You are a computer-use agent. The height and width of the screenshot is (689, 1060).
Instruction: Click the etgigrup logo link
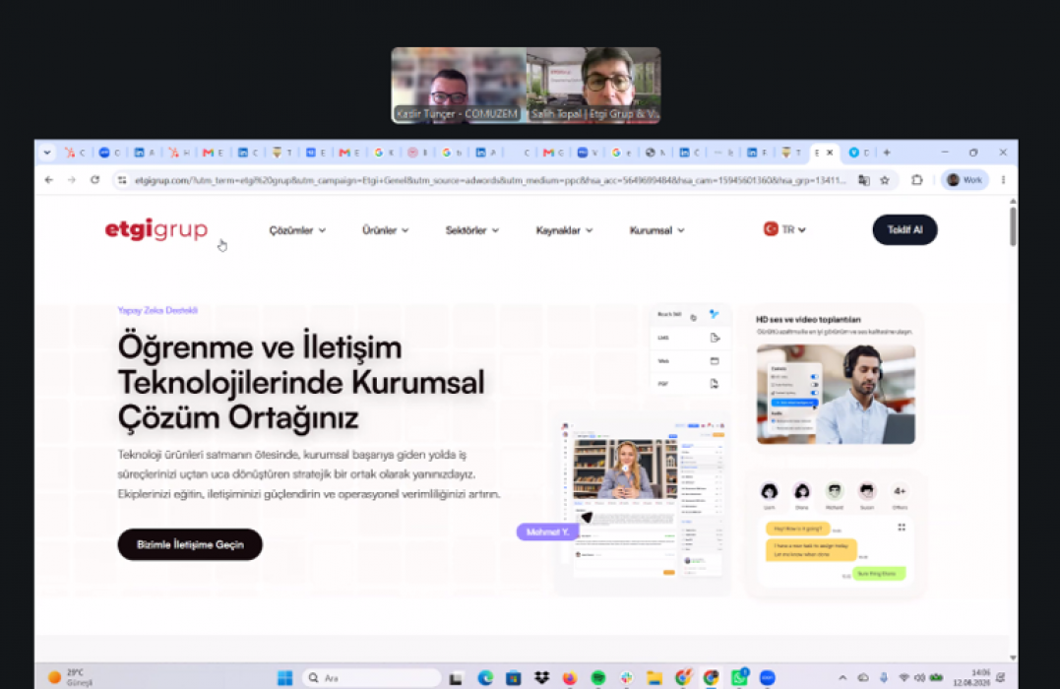[156, 229]
